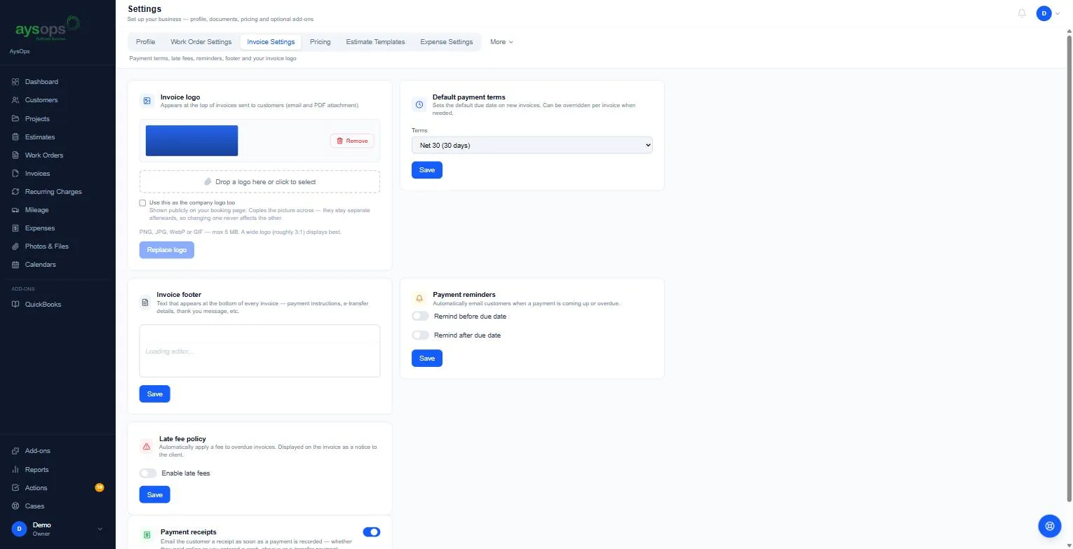This screenshot has height=549, width=1073.
Task: Click the Replace logo button
Action: [166, 250]
